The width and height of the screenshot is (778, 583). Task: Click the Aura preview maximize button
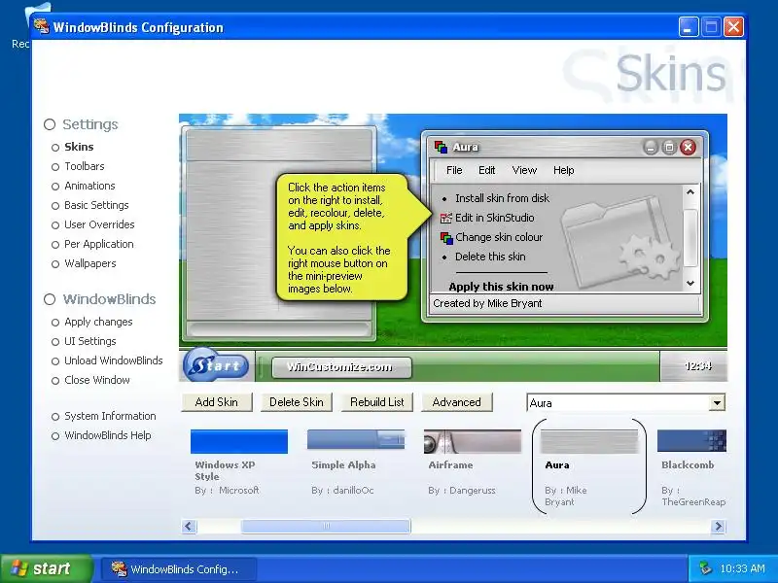[669, 148]
